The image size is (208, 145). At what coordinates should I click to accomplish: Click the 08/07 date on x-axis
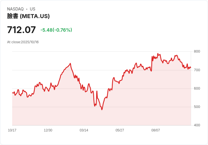click(156, 130)
